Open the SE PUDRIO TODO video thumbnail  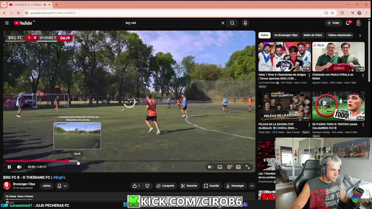(x=338, y=106)
